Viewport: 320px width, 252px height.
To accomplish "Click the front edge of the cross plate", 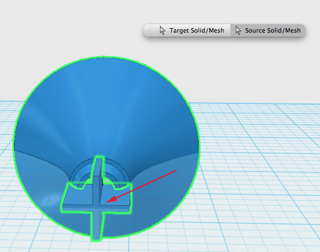I will point(96,210).
